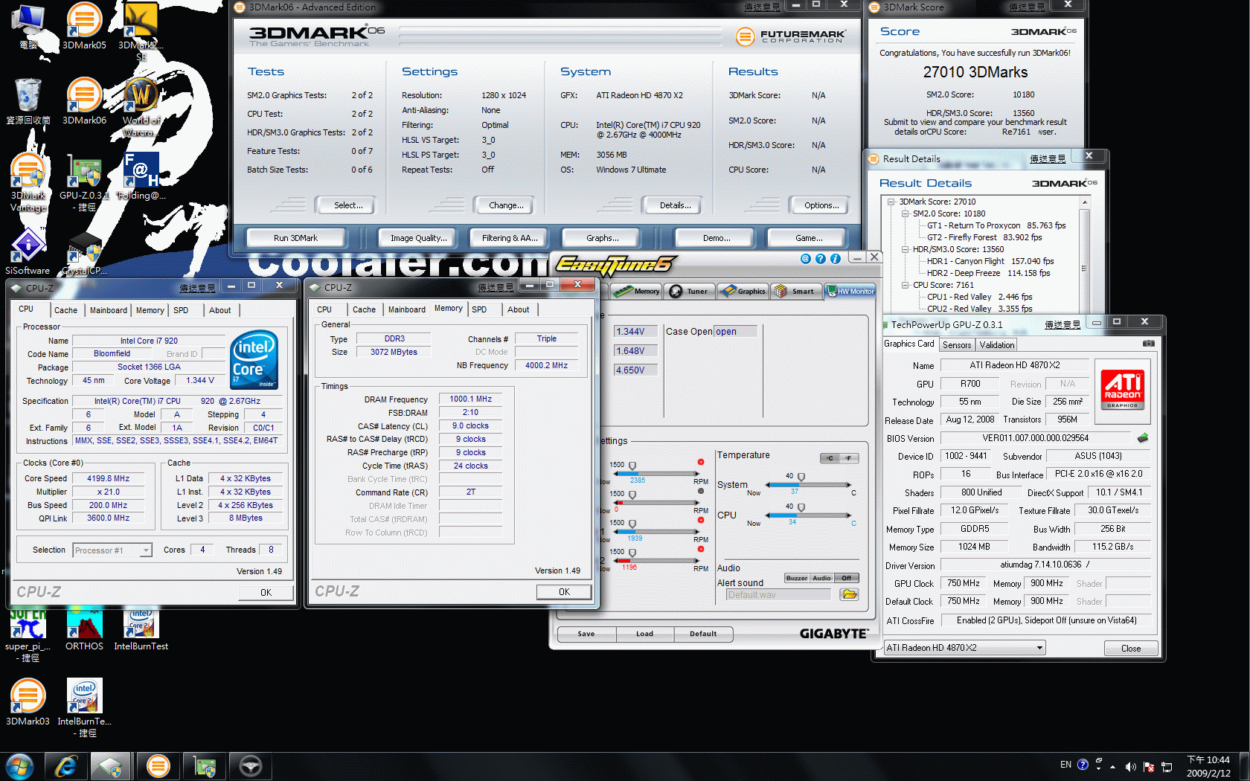Click the EN language indicator
This screenshot has width=1250, height=781.
pos(1065,765)
